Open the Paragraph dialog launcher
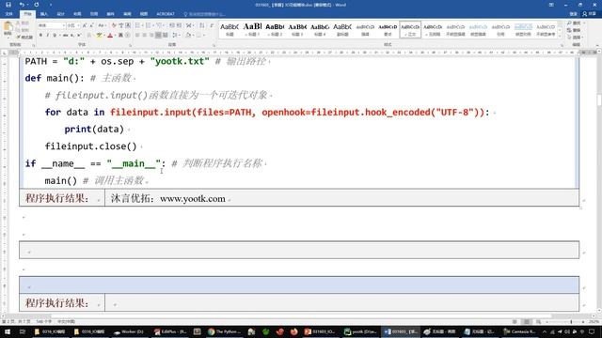The image size is (602, 338). 214,45
